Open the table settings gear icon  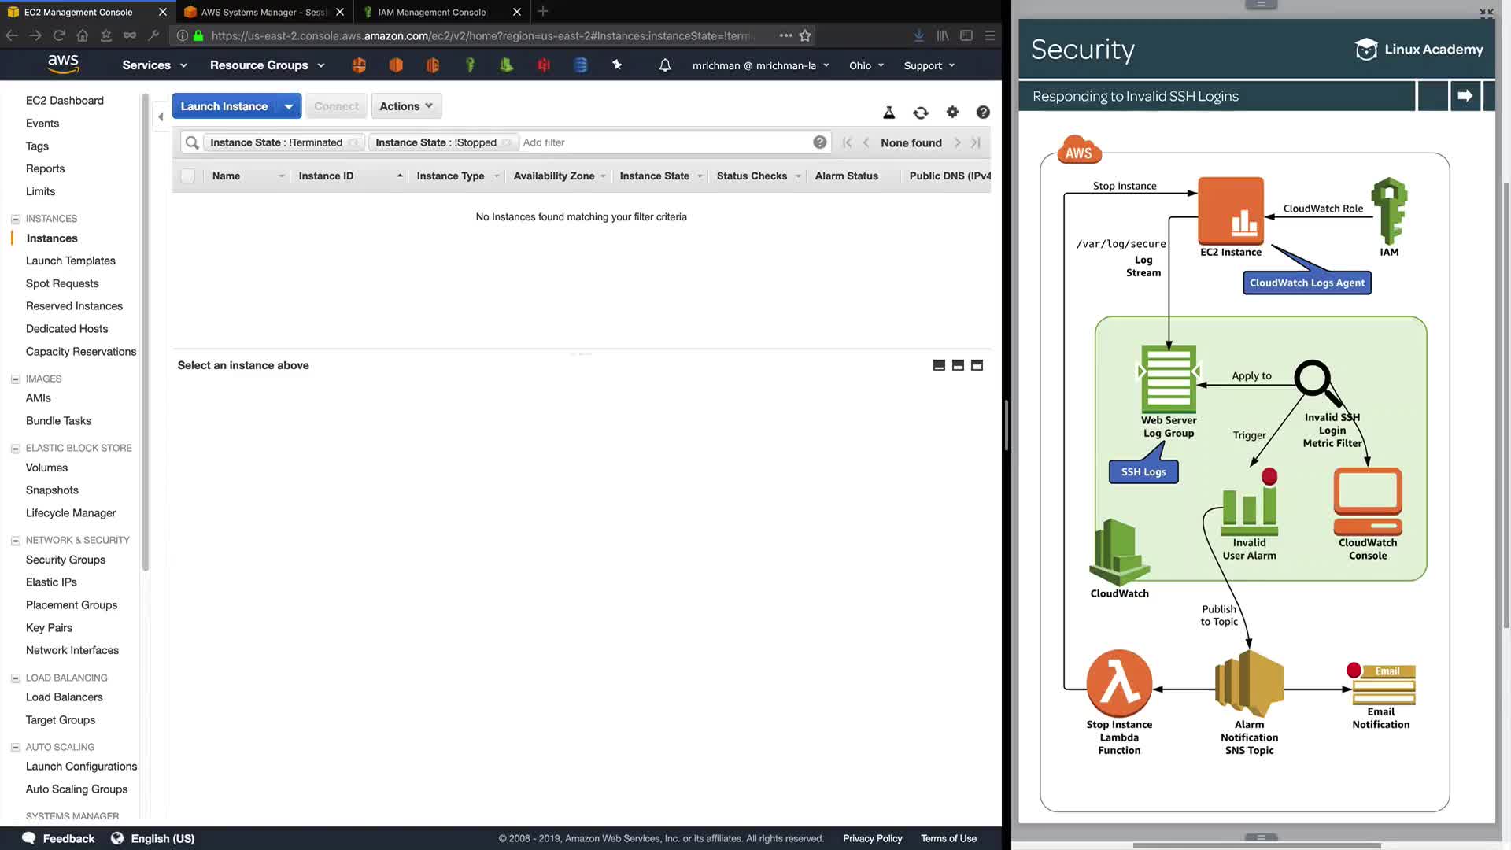[952, 113]
